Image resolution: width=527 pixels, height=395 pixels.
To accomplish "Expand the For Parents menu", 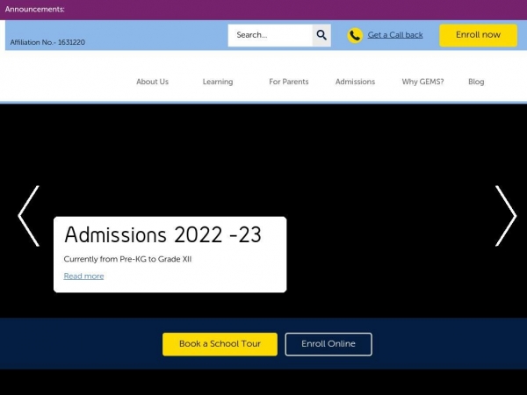I will [x=289, y=82].
